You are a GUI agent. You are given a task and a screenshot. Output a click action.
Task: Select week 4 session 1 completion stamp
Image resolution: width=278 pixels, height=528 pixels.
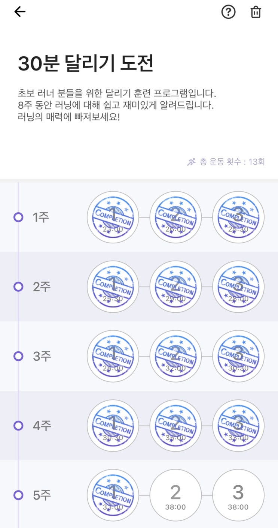(113, 426)
